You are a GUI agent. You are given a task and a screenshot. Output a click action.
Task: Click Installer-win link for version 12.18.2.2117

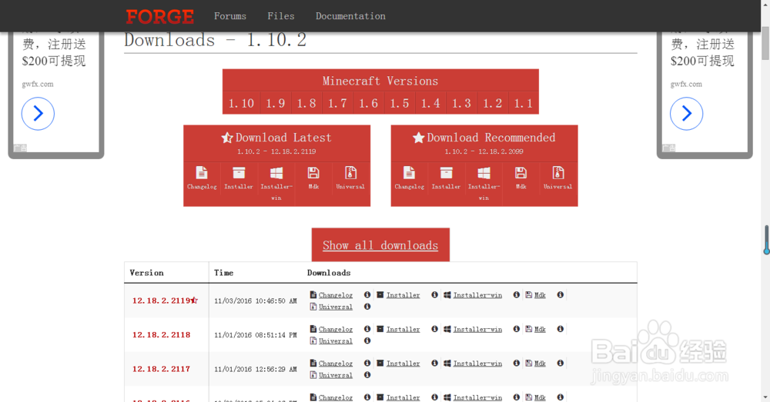(477, 364)
